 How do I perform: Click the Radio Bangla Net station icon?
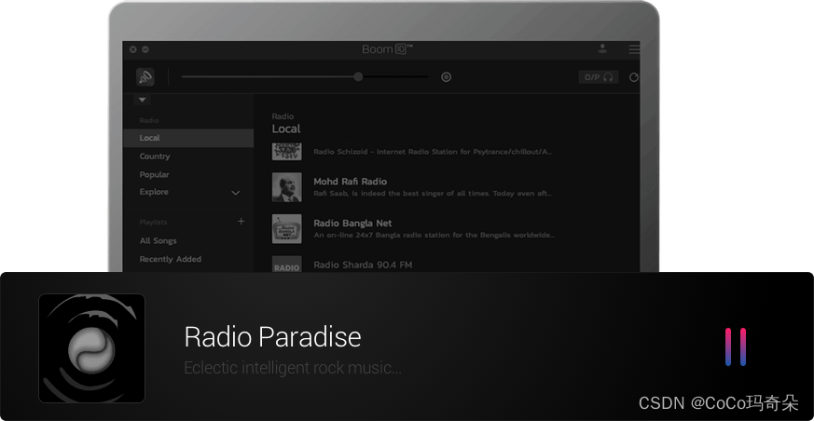pos(286,229)
